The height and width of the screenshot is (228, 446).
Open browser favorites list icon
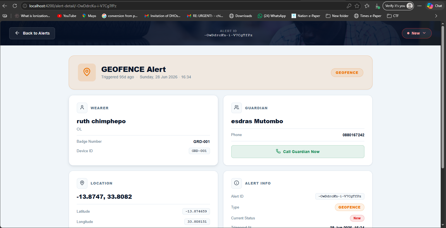(367, 6)
